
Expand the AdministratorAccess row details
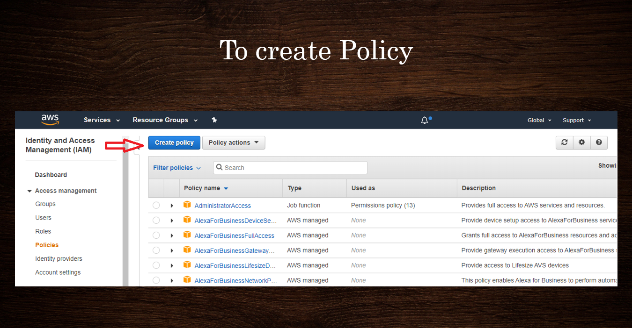(x=172, y=206)
